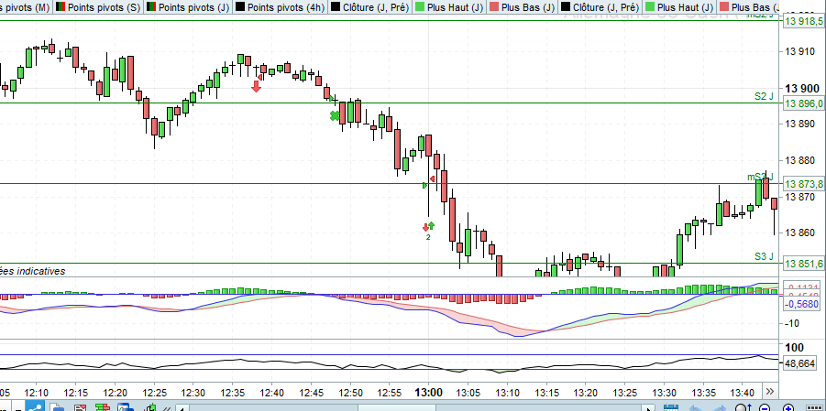
Task: Click the 13 851,6 S3 price label
Action: [x=803, y=264]
